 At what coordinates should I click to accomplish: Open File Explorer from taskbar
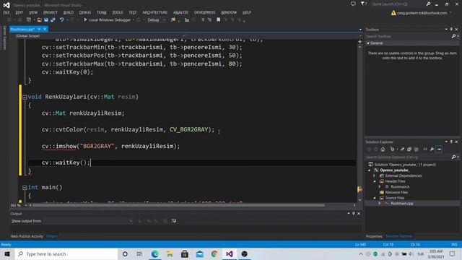pyautogui.click(x=170, y=253)
